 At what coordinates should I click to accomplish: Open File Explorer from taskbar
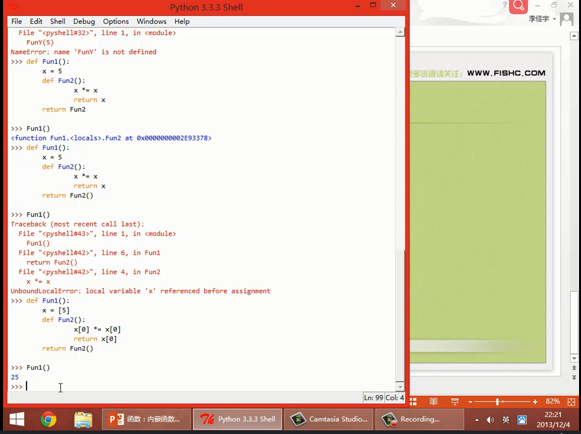83,419
